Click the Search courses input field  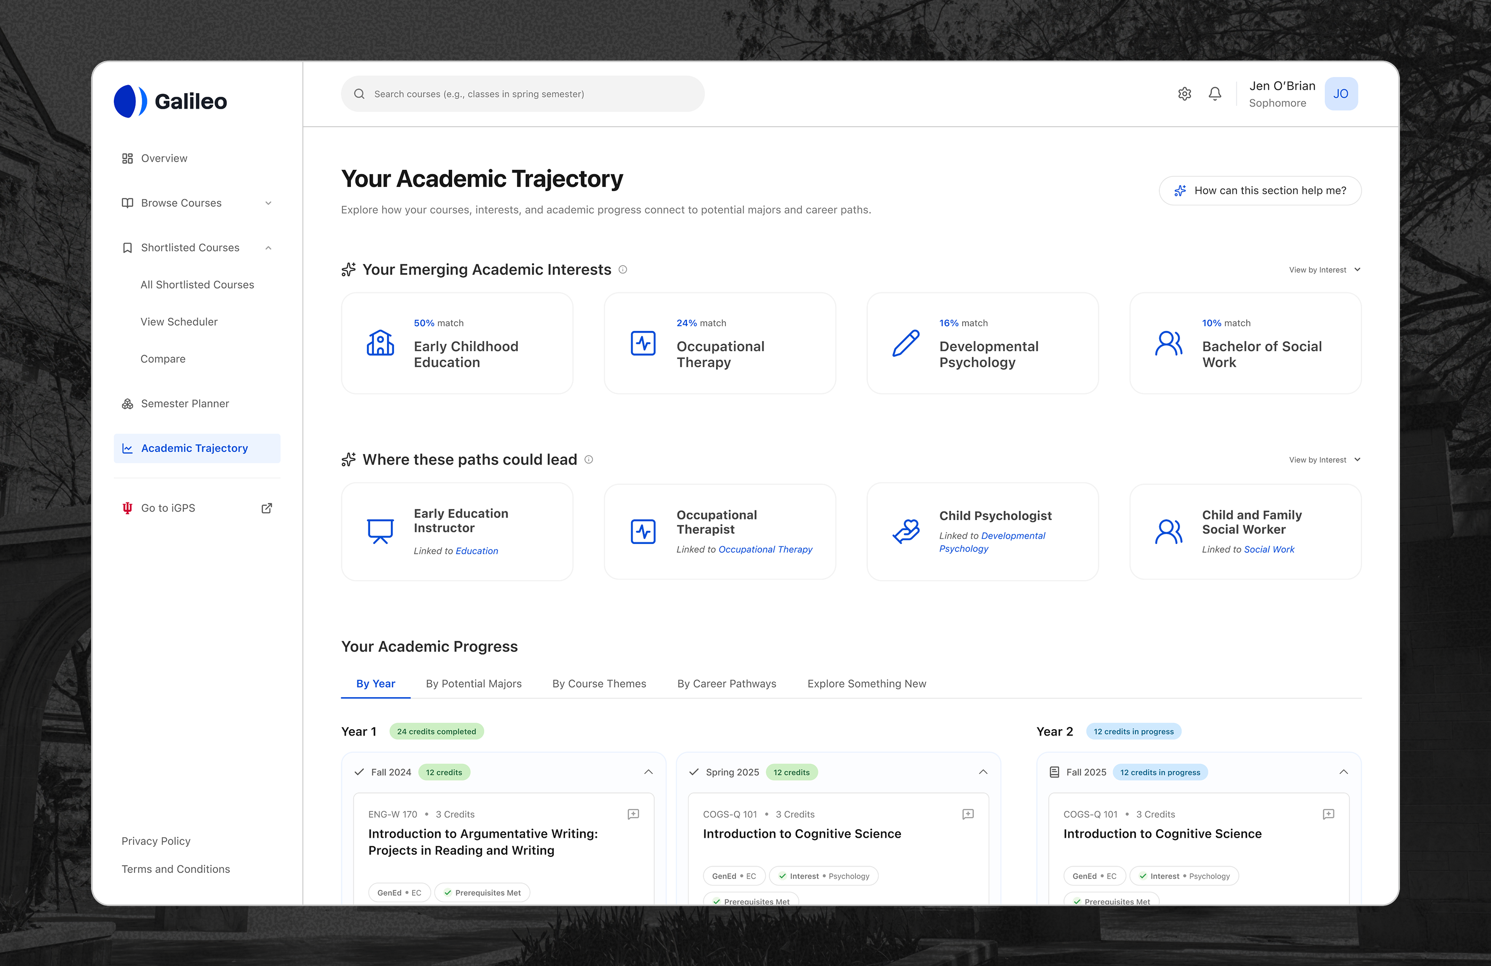(x=522, y=94)
